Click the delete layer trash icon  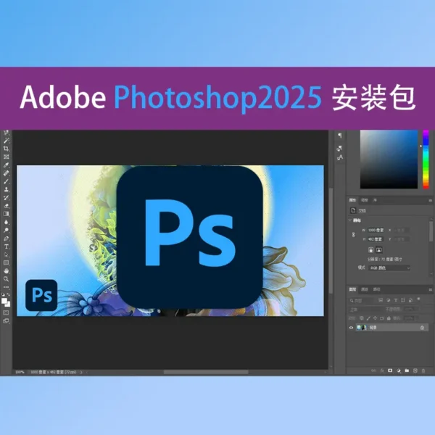click(423, 370)
